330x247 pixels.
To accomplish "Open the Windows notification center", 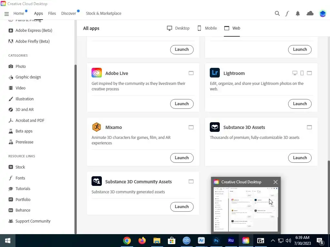I will (x=320, y=241).
